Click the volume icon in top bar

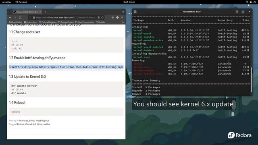point(251,2)
